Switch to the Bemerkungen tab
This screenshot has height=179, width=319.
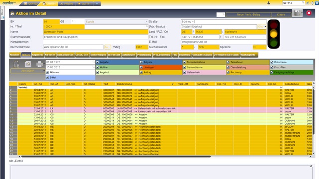click(x=98, y=55)
